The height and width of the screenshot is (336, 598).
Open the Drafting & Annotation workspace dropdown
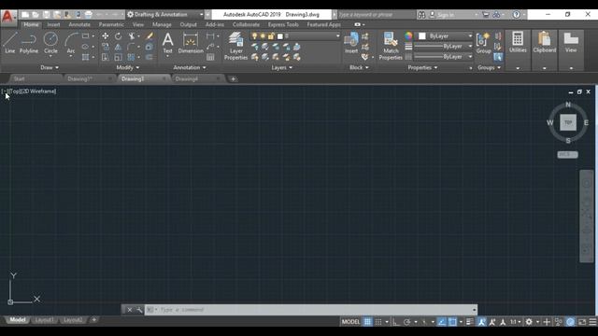coord(165,15)
